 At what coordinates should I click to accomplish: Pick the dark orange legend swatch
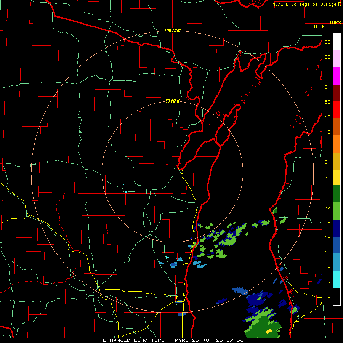337,127
